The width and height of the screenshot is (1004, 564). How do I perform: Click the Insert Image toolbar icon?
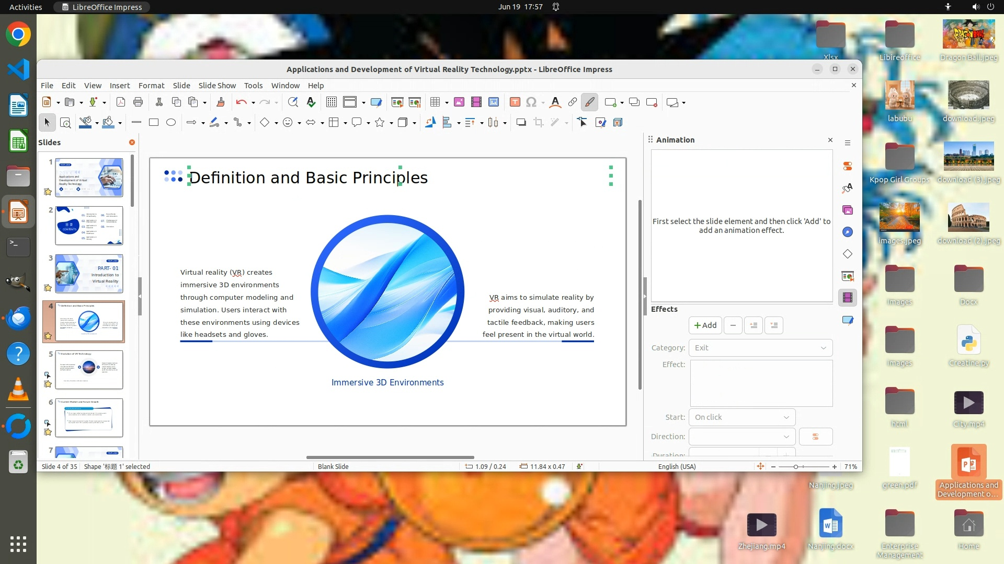coord(459,102)
